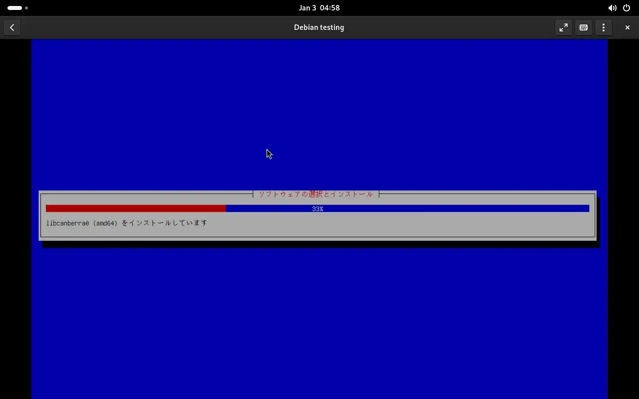This screenshot has height=399, width=639.
Task: Open the three-dot options menu
Action: tap(604, 27)
